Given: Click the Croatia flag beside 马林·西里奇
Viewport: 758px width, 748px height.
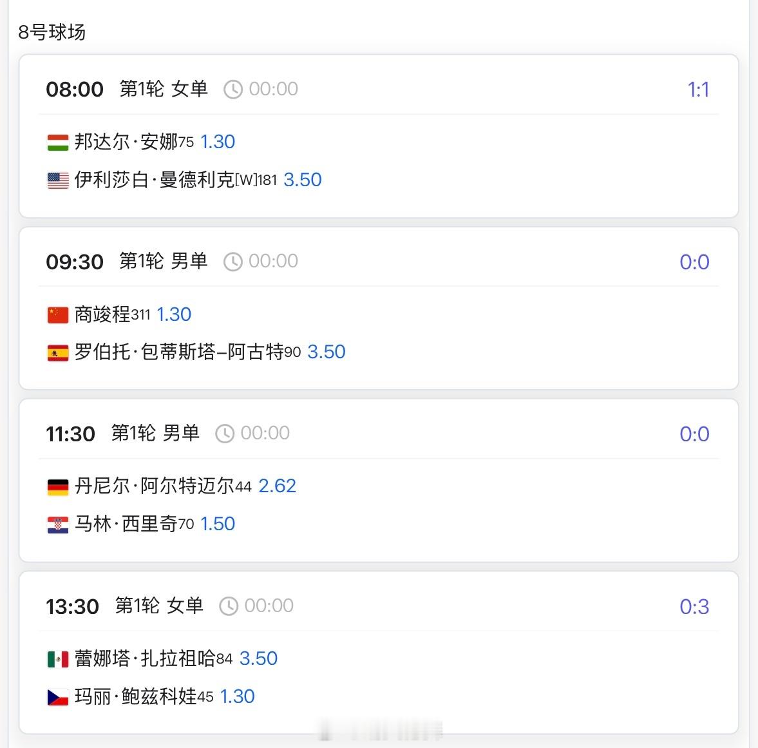Looking at the screenshot, I should click(x=58, y=524).
